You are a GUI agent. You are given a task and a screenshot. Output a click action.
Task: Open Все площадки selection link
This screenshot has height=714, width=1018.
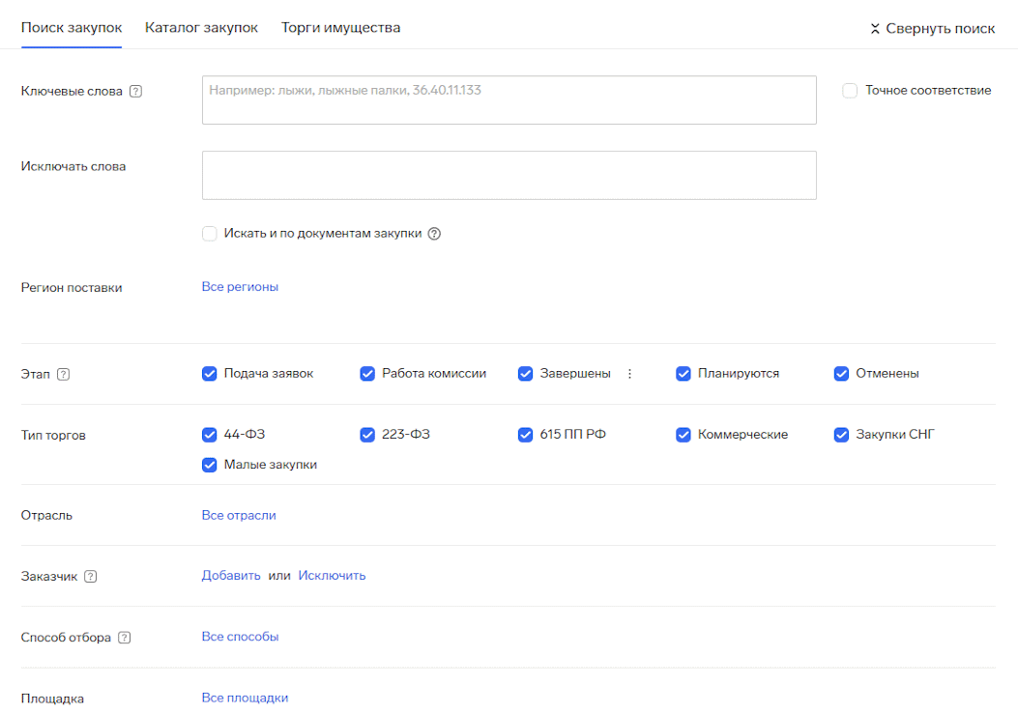pyautogui.click(x=245, y=698)
